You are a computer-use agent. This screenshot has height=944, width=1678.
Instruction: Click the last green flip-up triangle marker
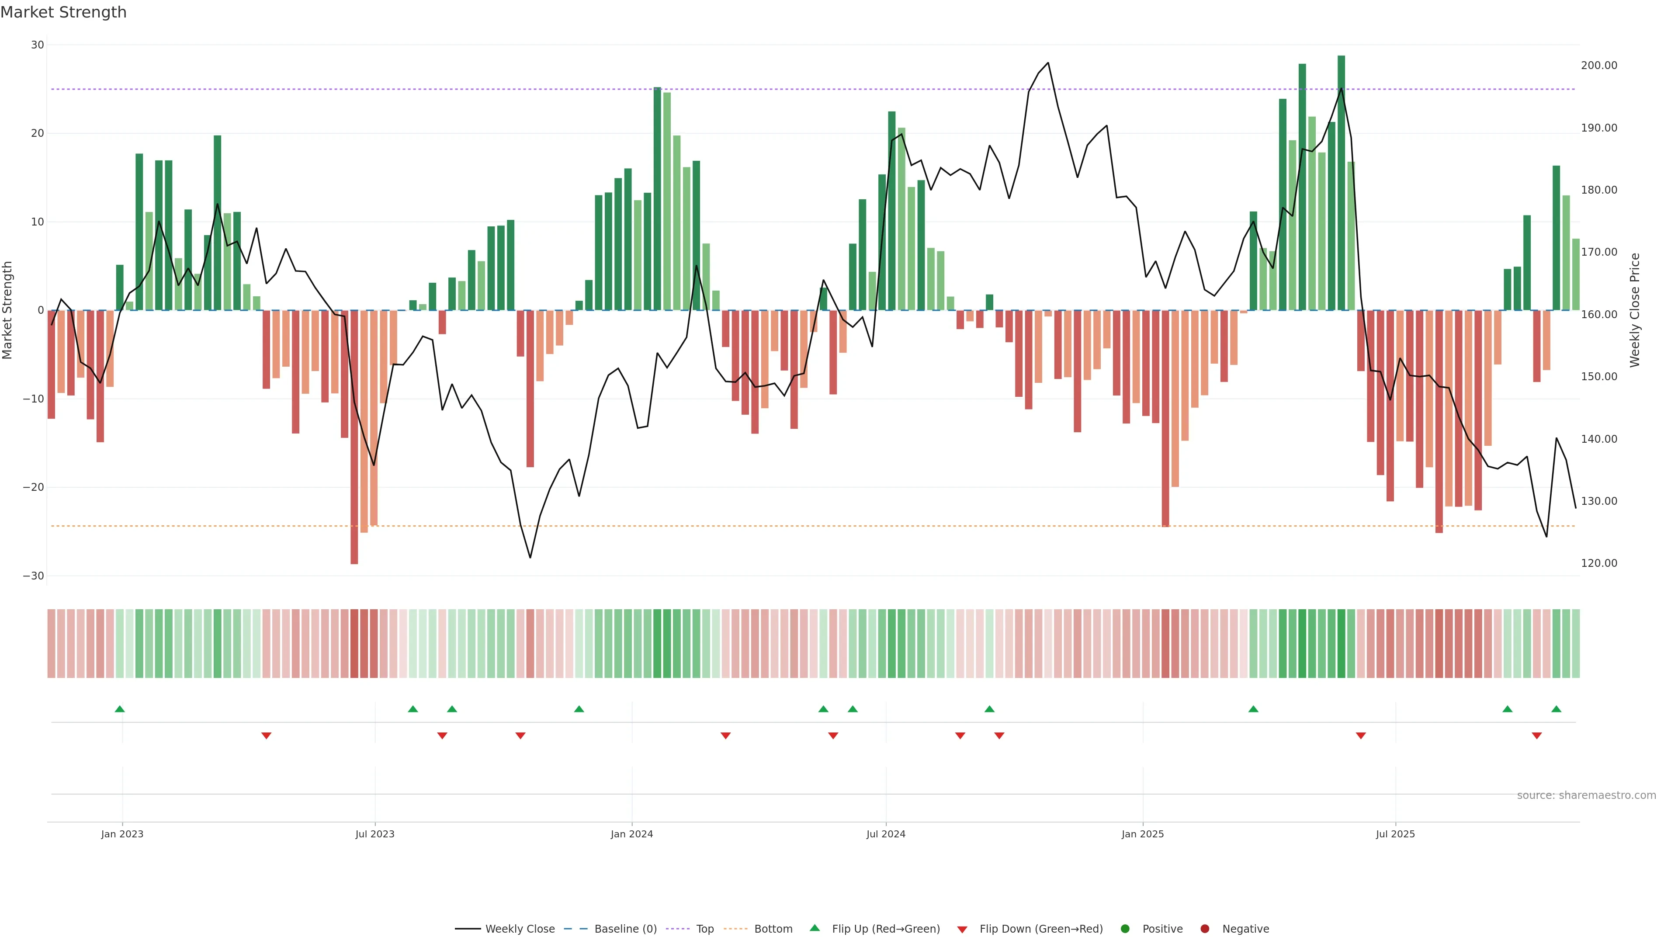(x=1556, y=709)
